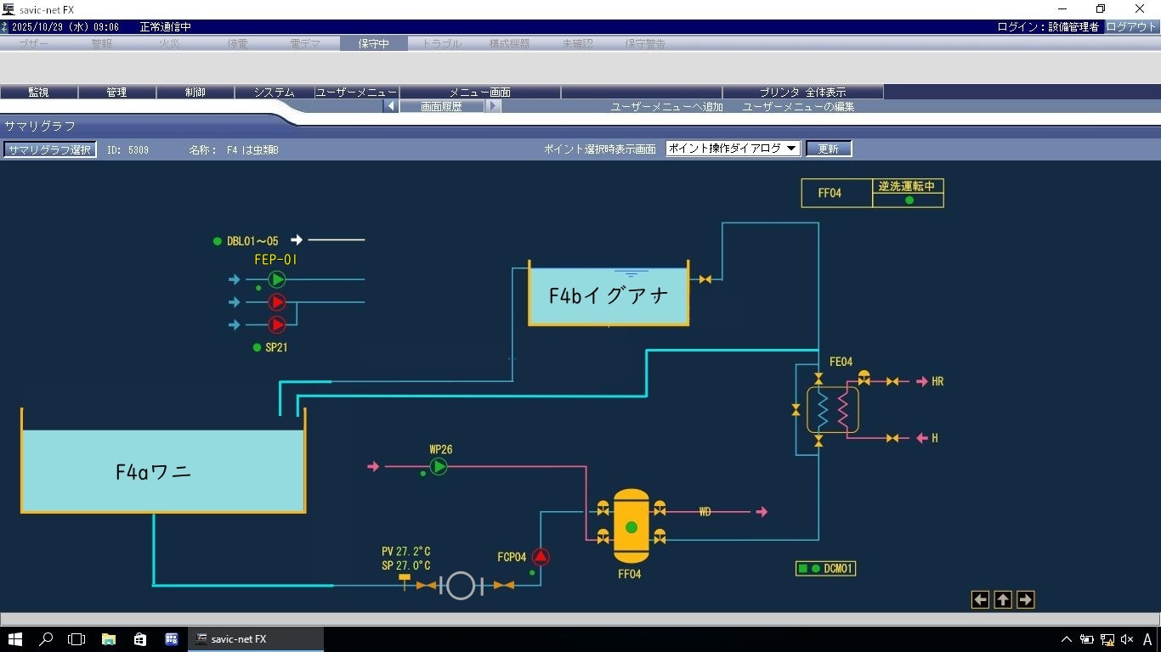Image resolution: width=1161 pixels, height=652 pixels.
Task: Open the ポイント操作ダイアログ dropdown
Action: [733, 149]
